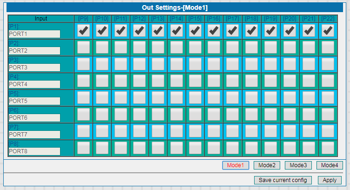Tick the P4 row P10 checkbox
This screenshot has width=350, height=190.
tap(102, 81)
